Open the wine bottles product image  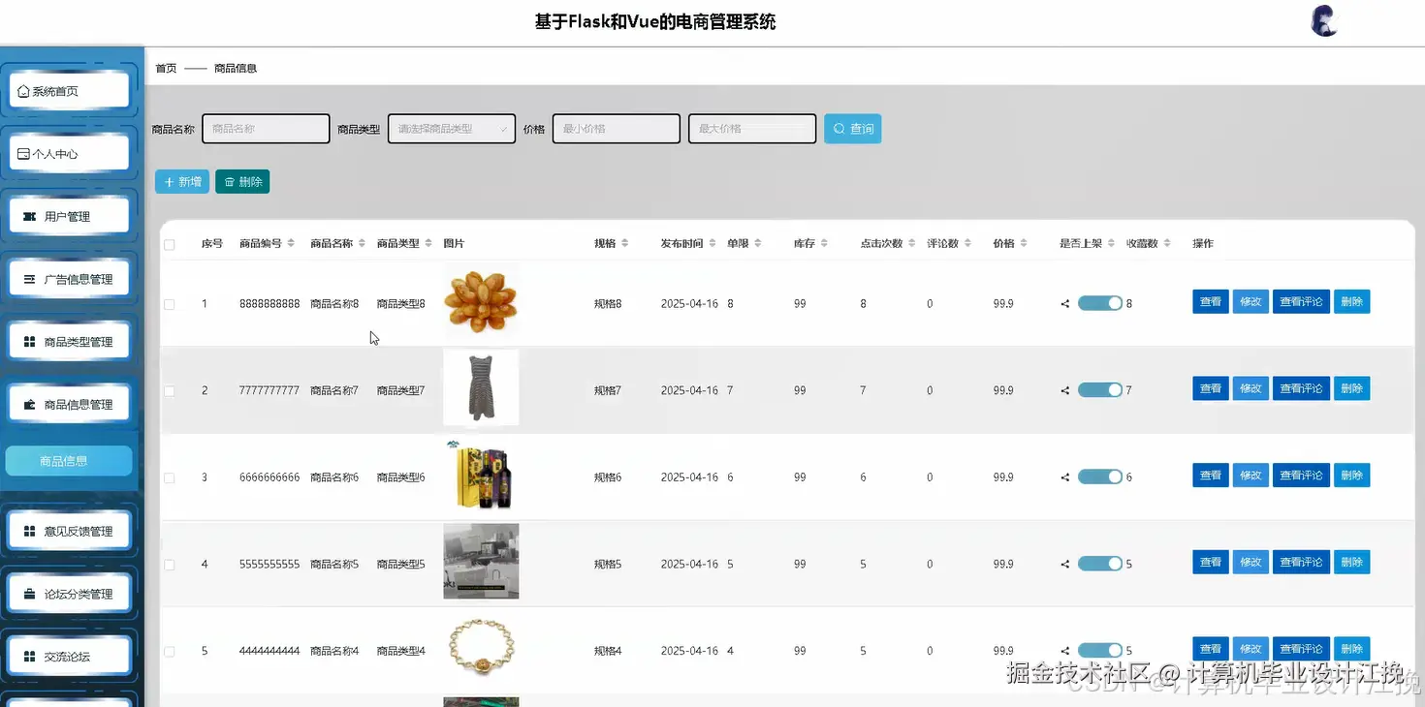click(x=481, y=475)
